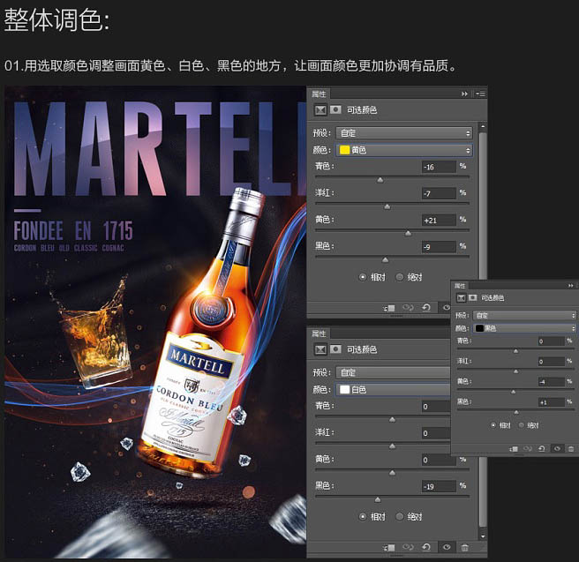Click scrollbar down arrow of white panel
The width and height of the screenshot is (579, 562).
[x=483, y=536]
